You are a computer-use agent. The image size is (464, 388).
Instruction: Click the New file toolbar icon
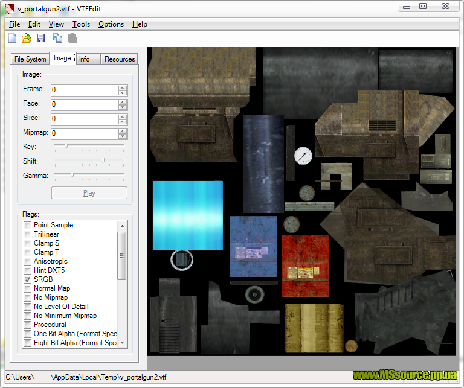[x=13, y=38]
